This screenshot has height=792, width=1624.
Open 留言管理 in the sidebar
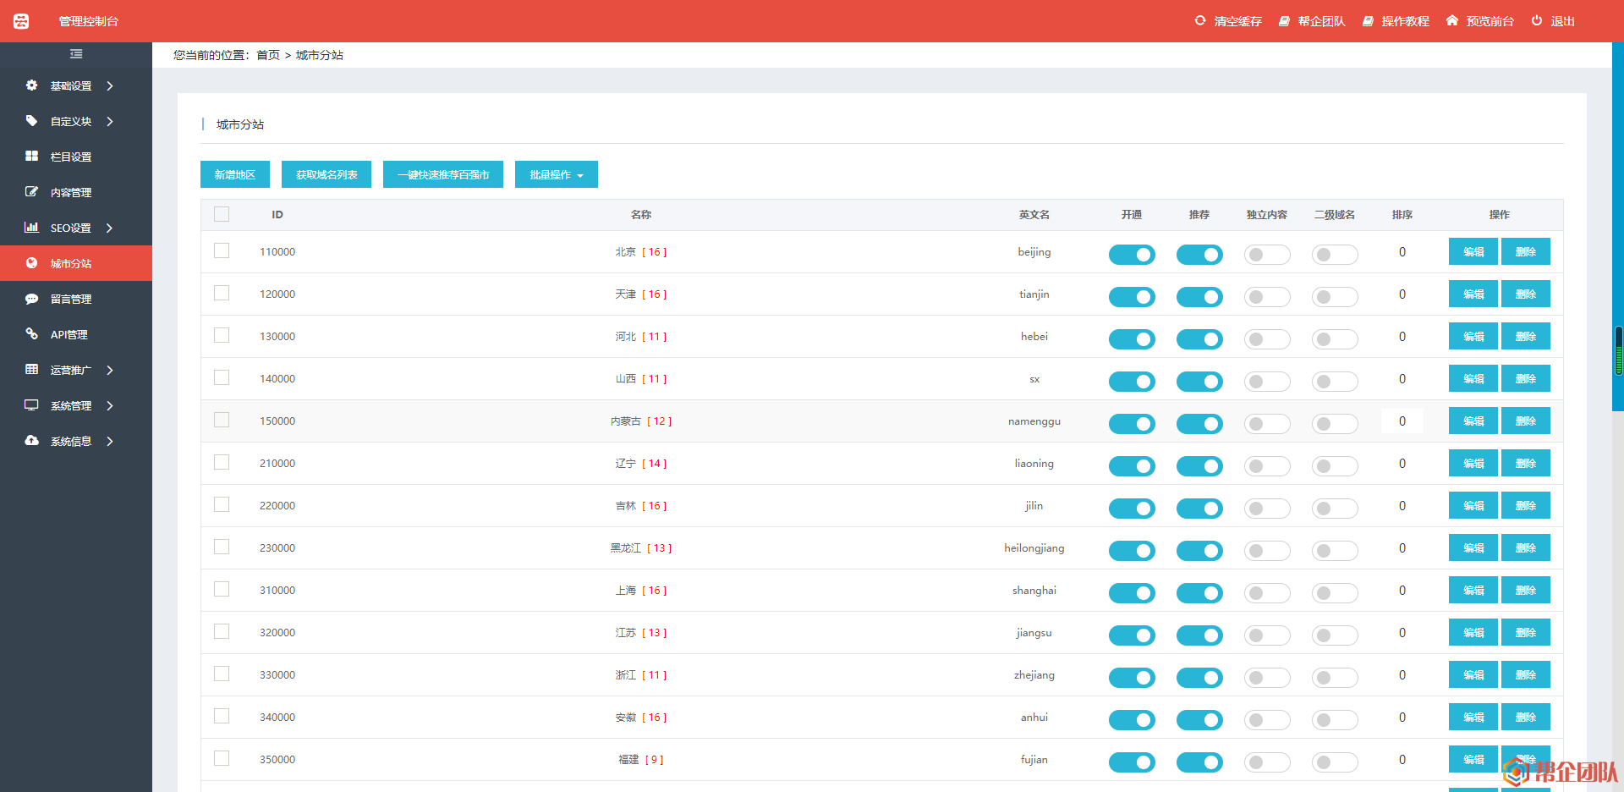pos(76,299)
